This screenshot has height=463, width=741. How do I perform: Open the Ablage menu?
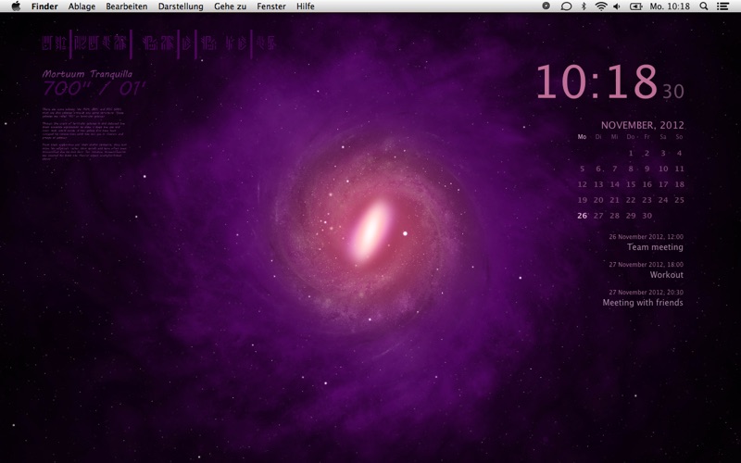(x=82, y=6)
